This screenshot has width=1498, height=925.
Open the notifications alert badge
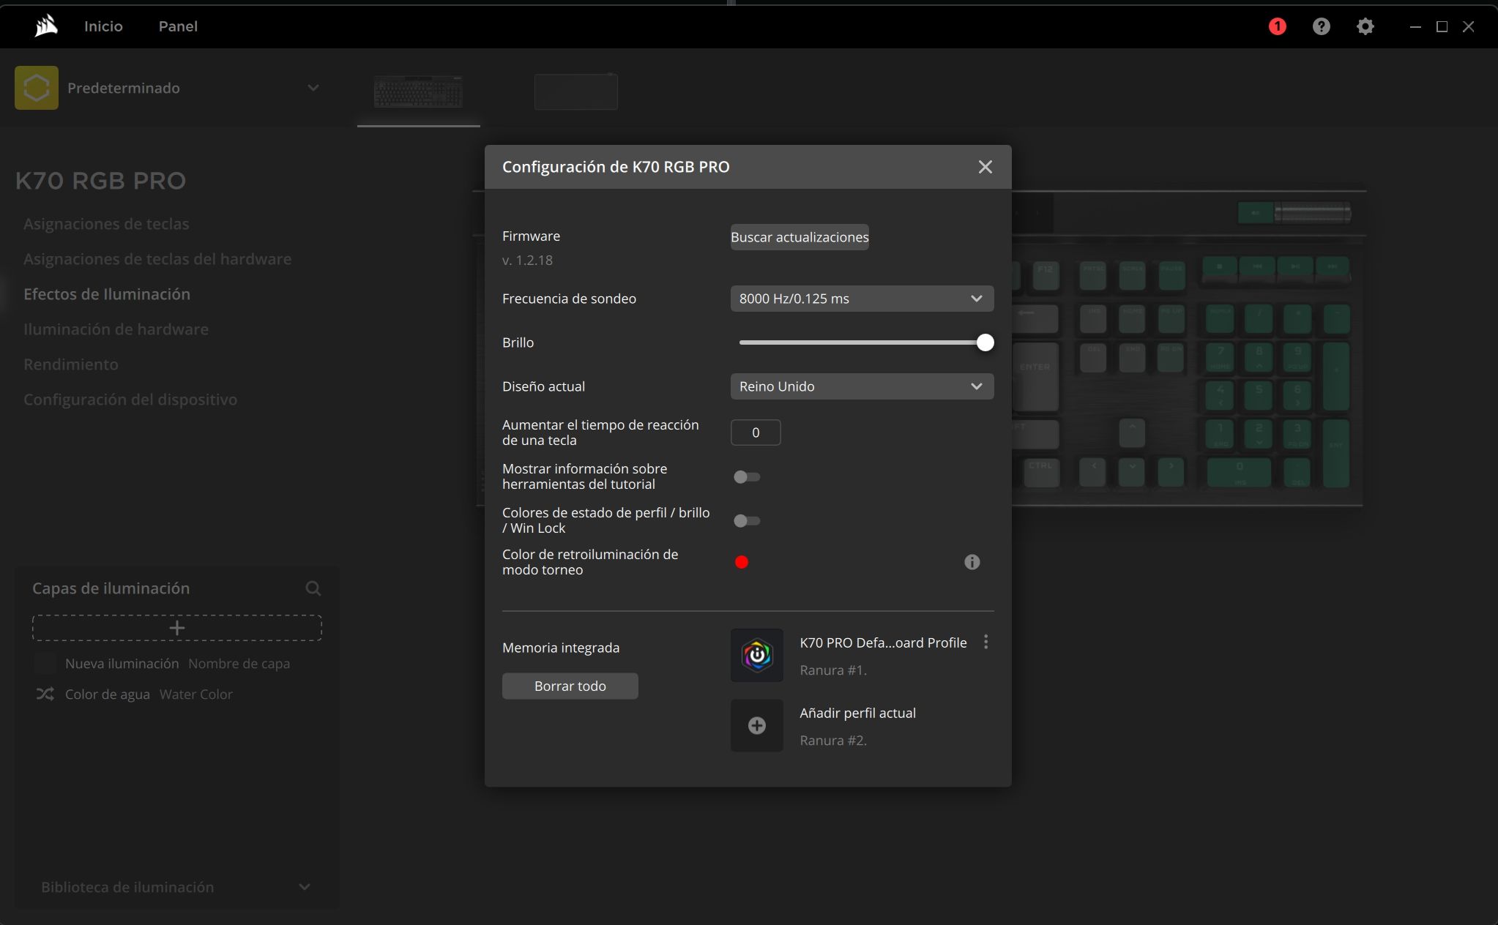(x=1277, y=26)
